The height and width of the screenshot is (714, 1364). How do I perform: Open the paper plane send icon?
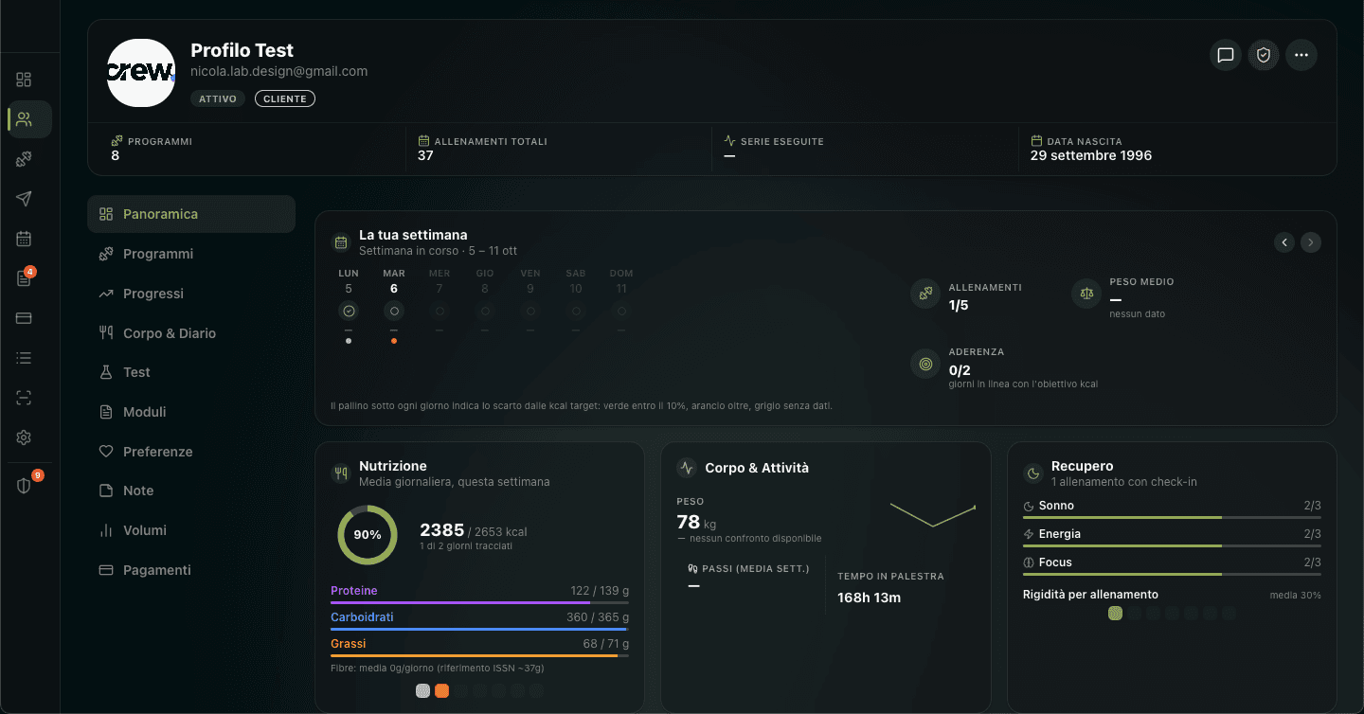24,199
